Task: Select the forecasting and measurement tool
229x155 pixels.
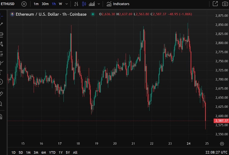Action: 1,54
